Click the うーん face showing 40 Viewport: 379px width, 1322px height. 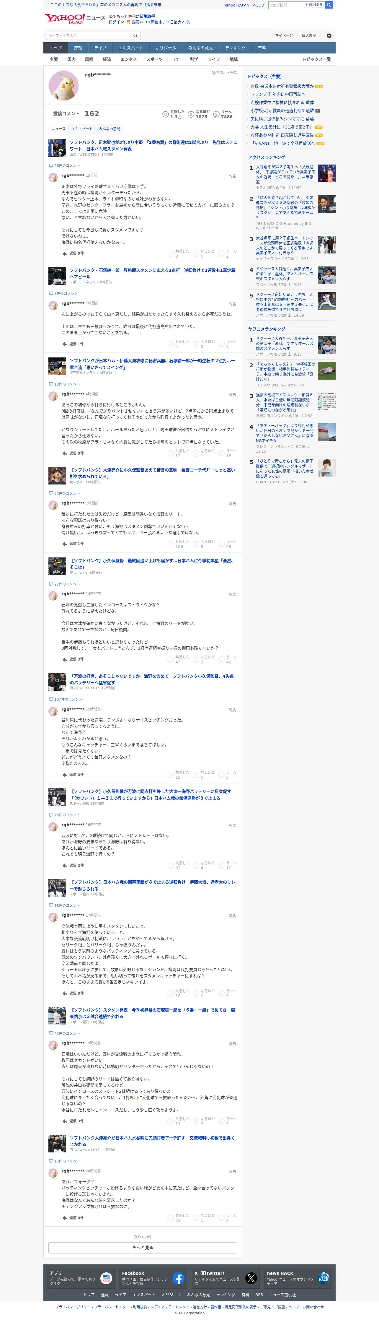[x=222, y=659]
